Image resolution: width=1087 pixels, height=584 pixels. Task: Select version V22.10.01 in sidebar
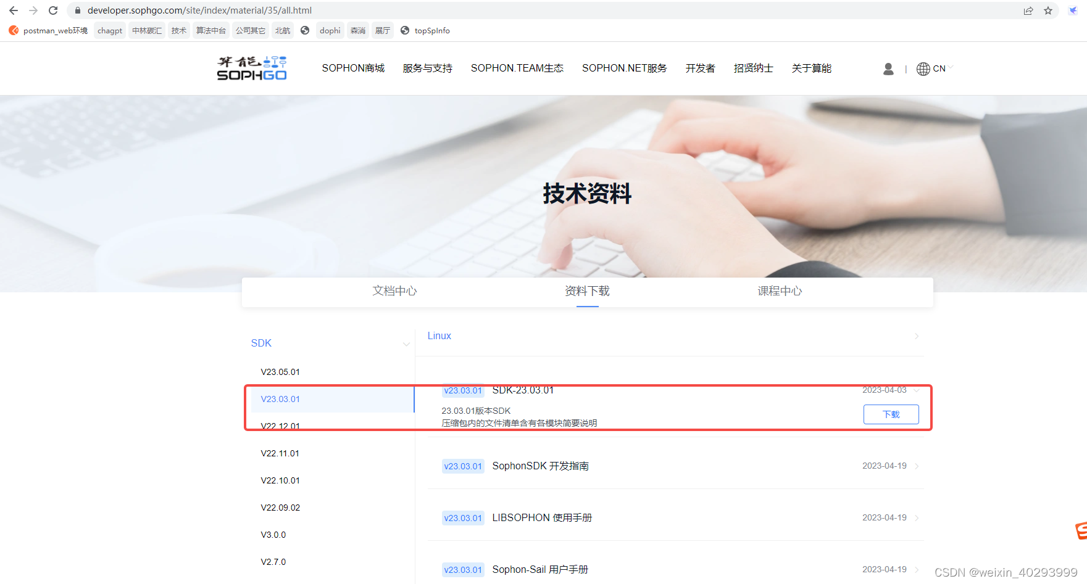click(x=280, y=480)
